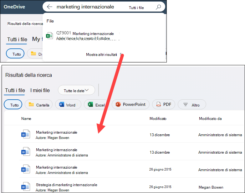
Task: Select Tutto filter in upper OneDrive pane
Action: (15, 54)
